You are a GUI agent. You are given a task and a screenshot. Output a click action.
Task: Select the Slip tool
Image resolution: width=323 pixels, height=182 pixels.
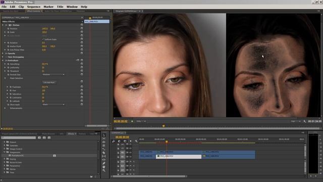(104, 156)
